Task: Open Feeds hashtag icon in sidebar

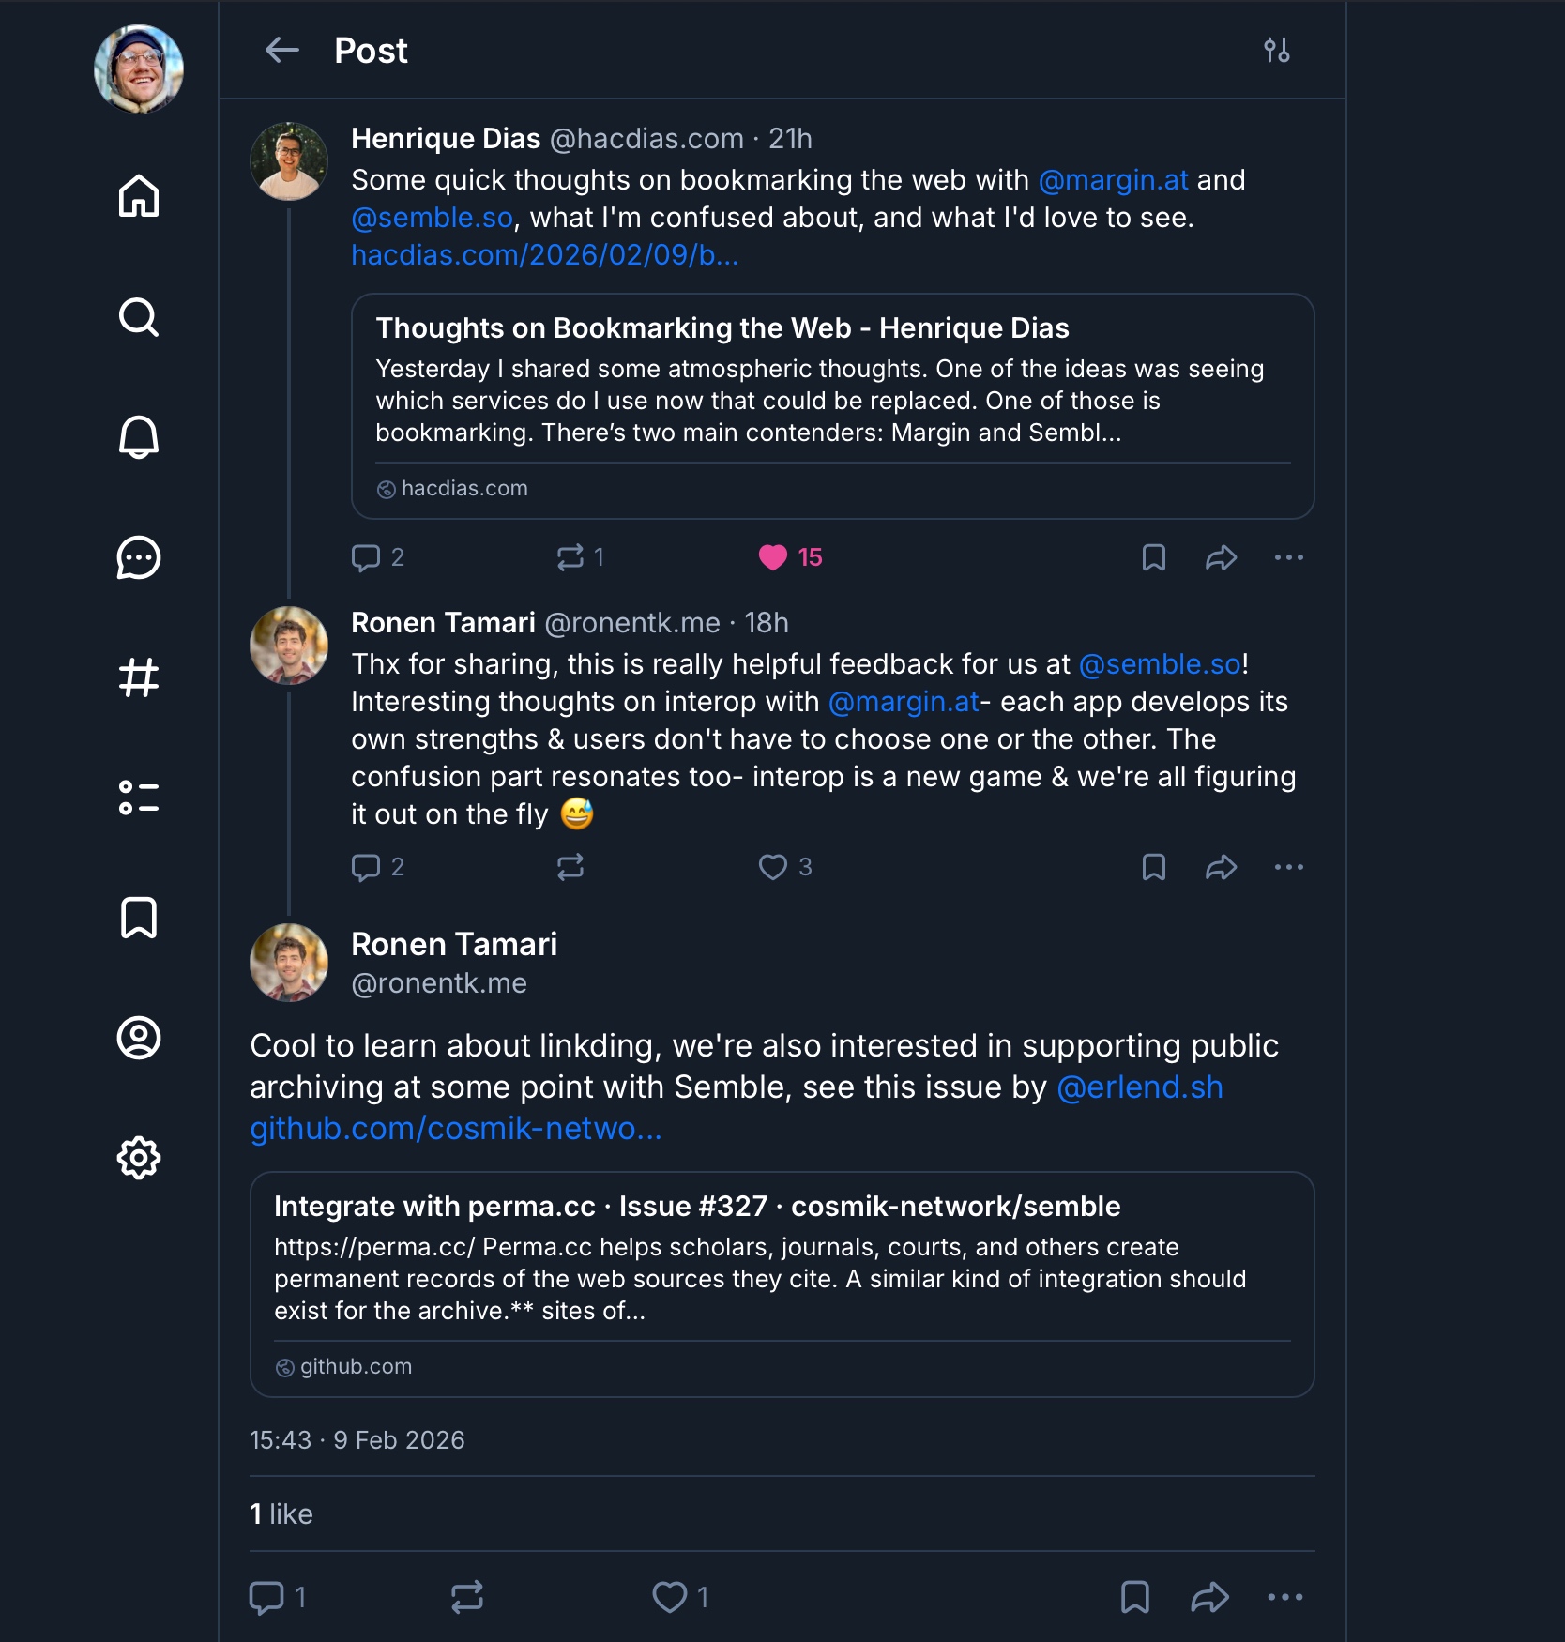Action: [139, 677]
